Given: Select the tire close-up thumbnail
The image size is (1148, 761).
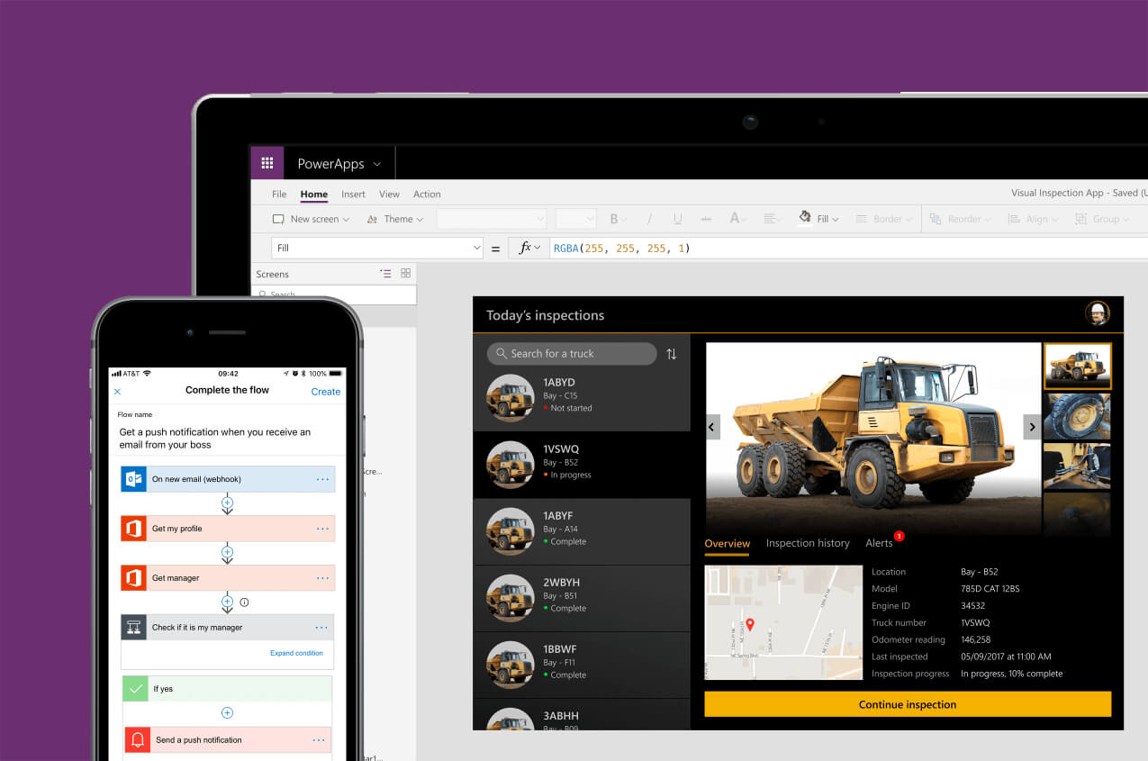Looking at the screenshot, I should (x=1078, y=416).
